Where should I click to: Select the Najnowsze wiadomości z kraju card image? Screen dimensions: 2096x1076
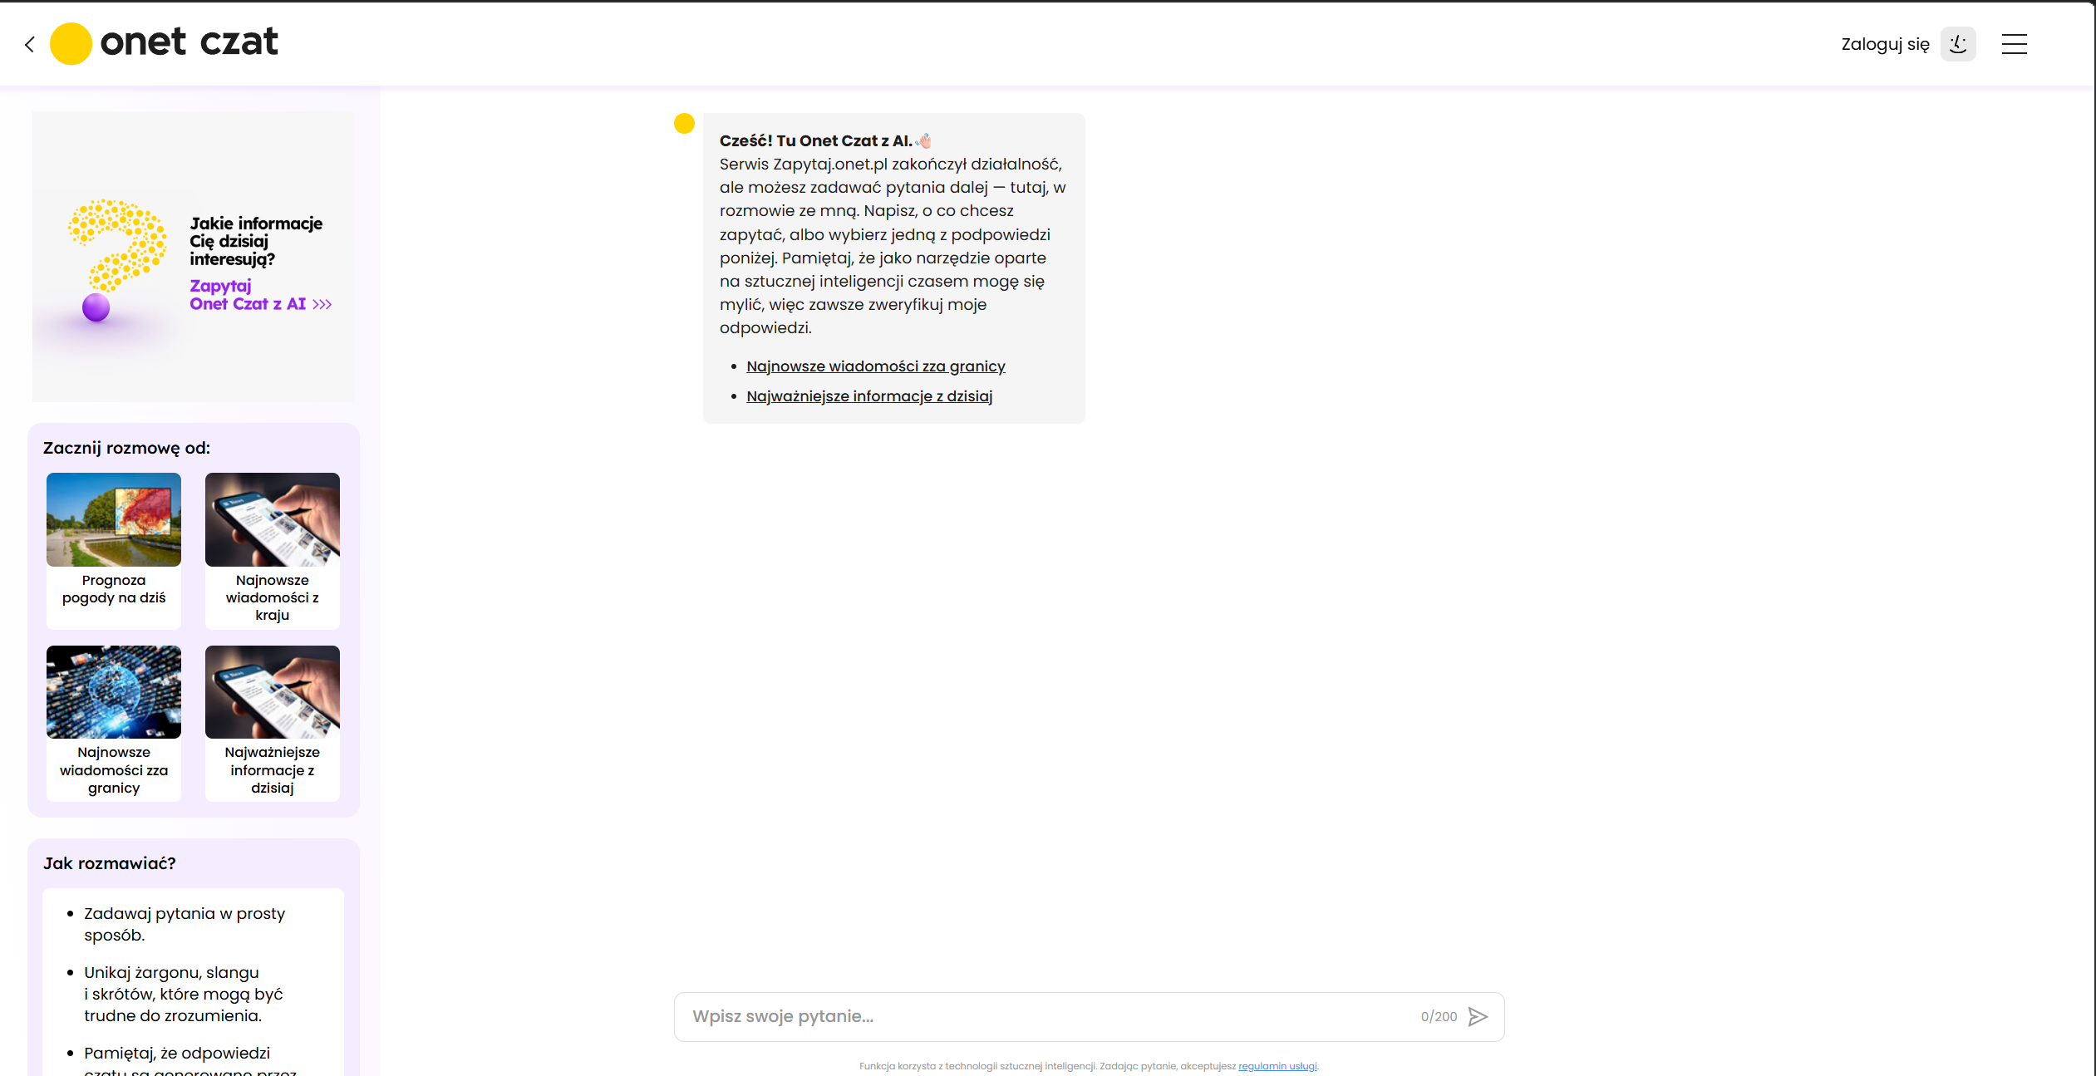(x=273, y=519)
